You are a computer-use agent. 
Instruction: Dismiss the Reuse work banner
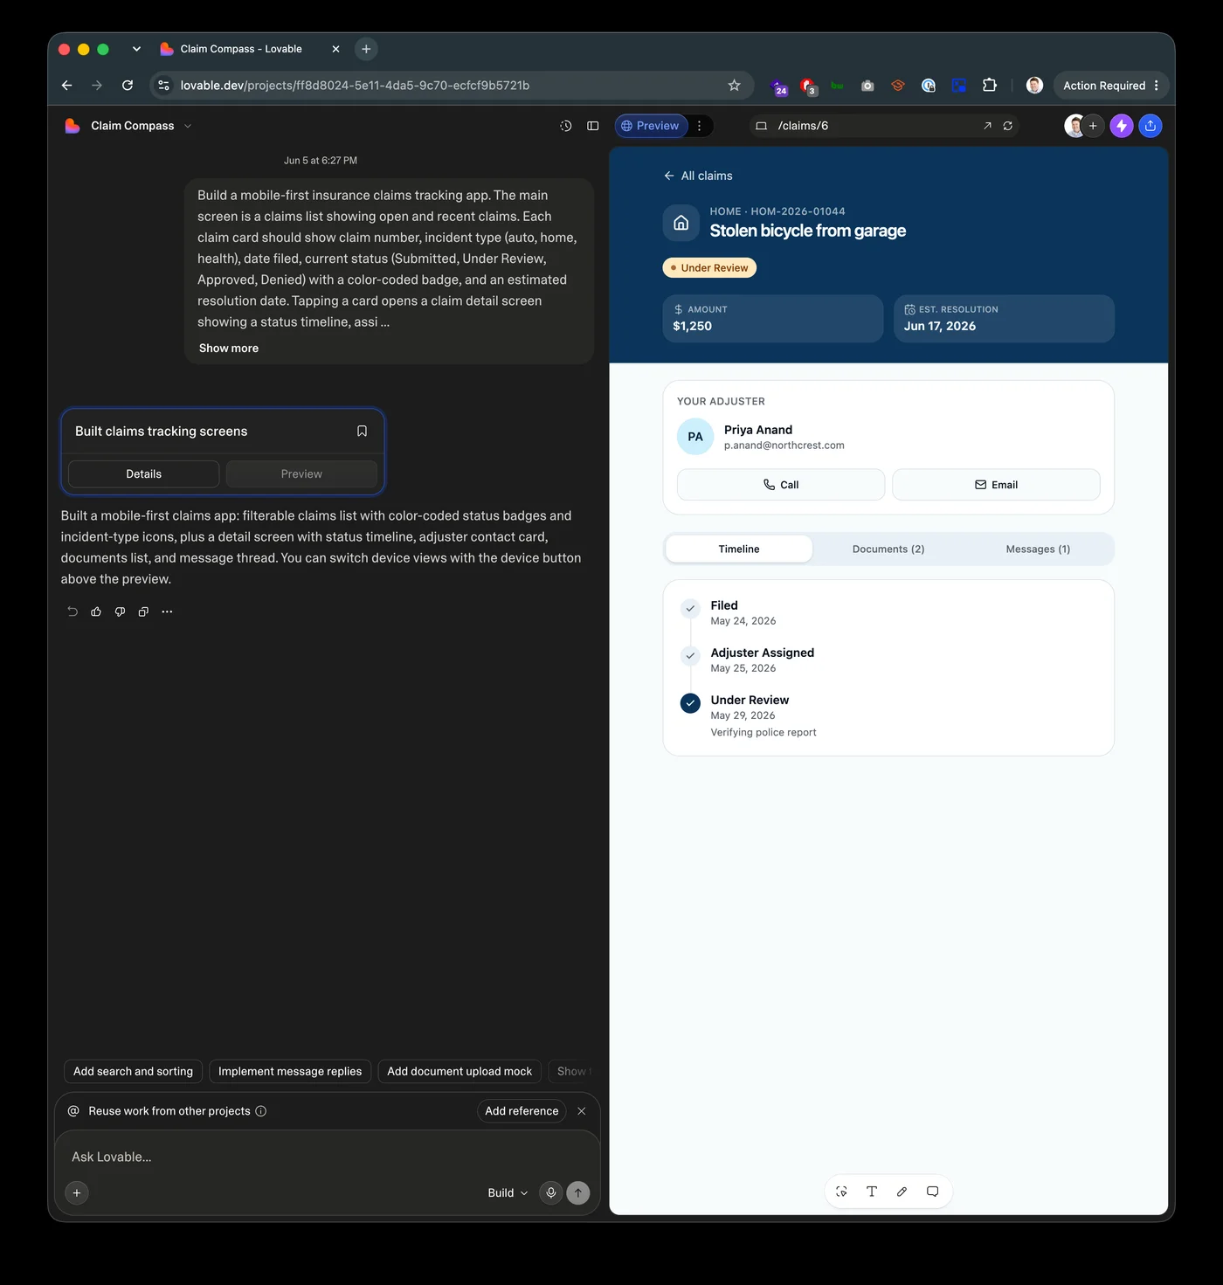[x=582, y=1111]
